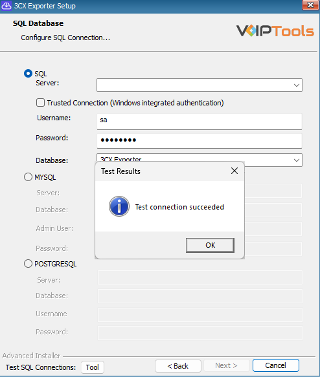
Task: Click the blue info icon in Test Results
Action: tap(119, 206)
